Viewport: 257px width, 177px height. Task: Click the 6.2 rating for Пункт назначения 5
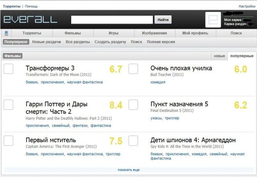(241, 105)
